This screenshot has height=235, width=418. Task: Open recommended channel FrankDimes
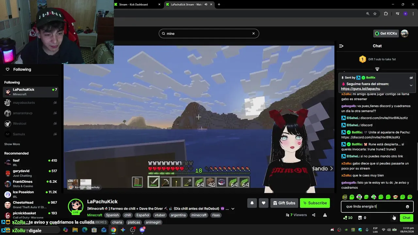[31, 184]
